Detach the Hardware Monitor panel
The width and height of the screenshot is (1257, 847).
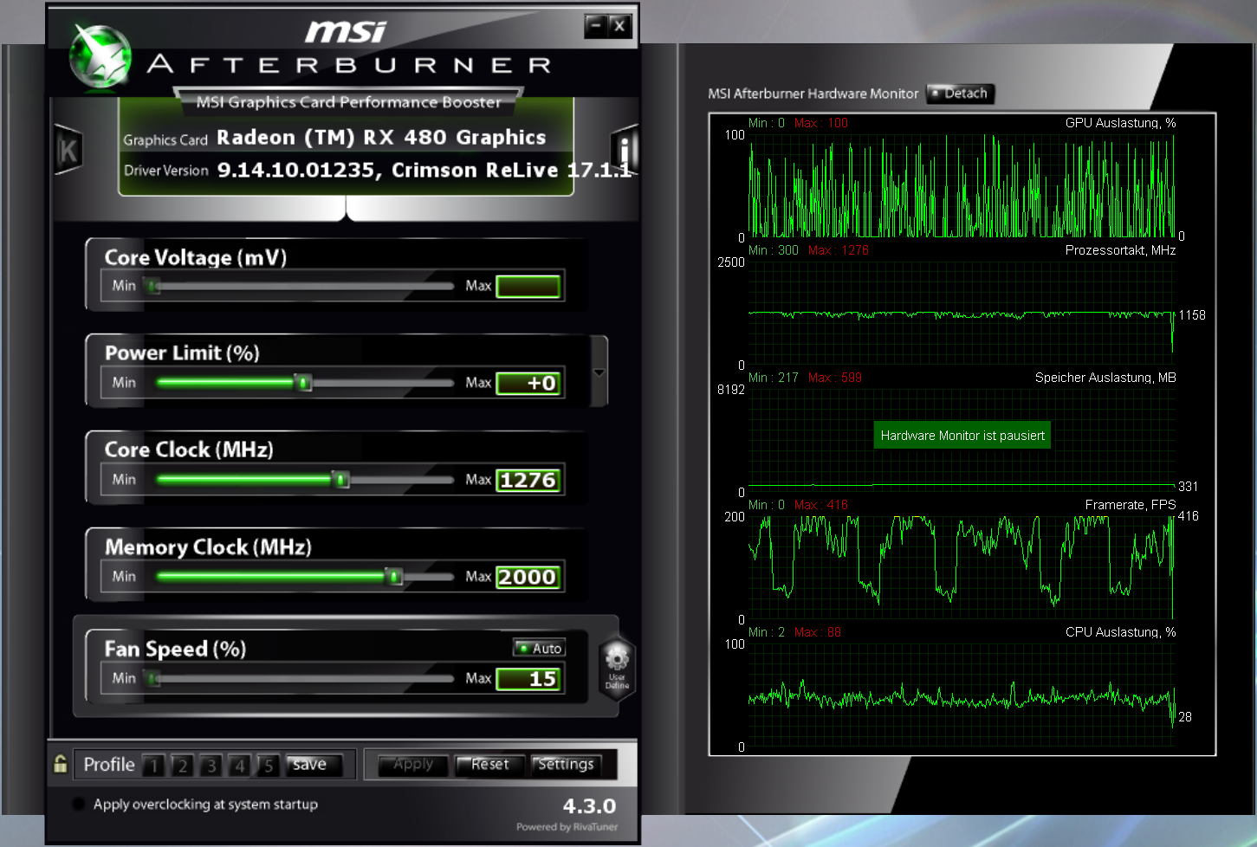pyautogui.click(x=960, y=94)
